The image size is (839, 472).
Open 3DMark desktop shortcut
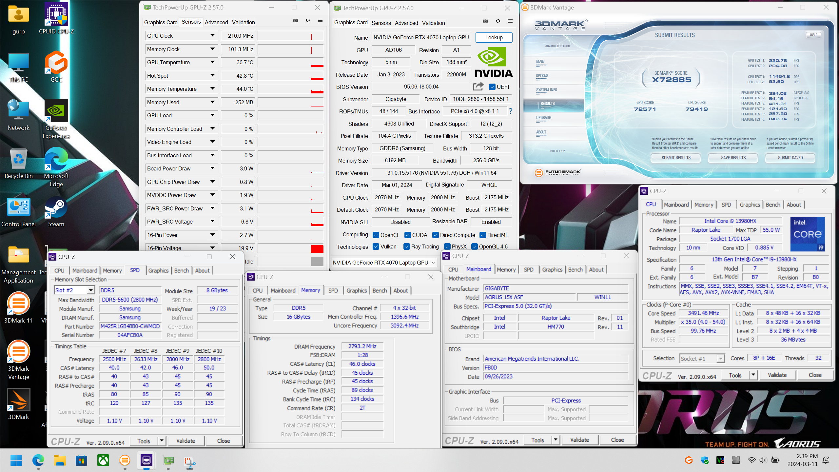[19, 404]
